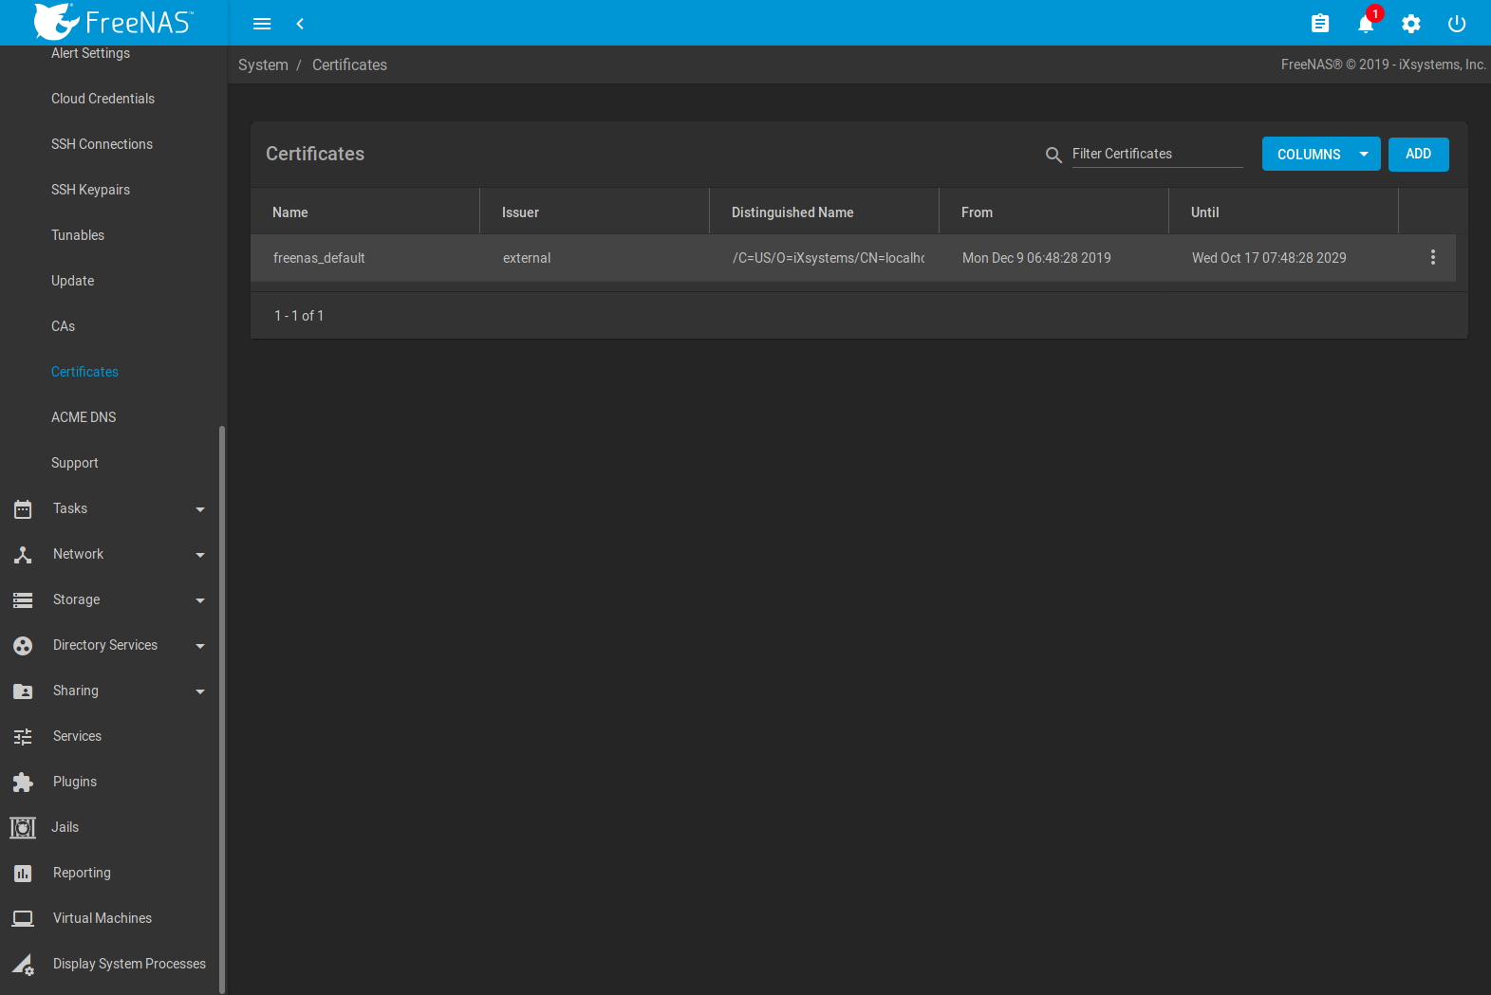Viewport: 1491px width, 995px height.
Task: Open the Update page
Action: pyautogui.click(x=72, y=281)
